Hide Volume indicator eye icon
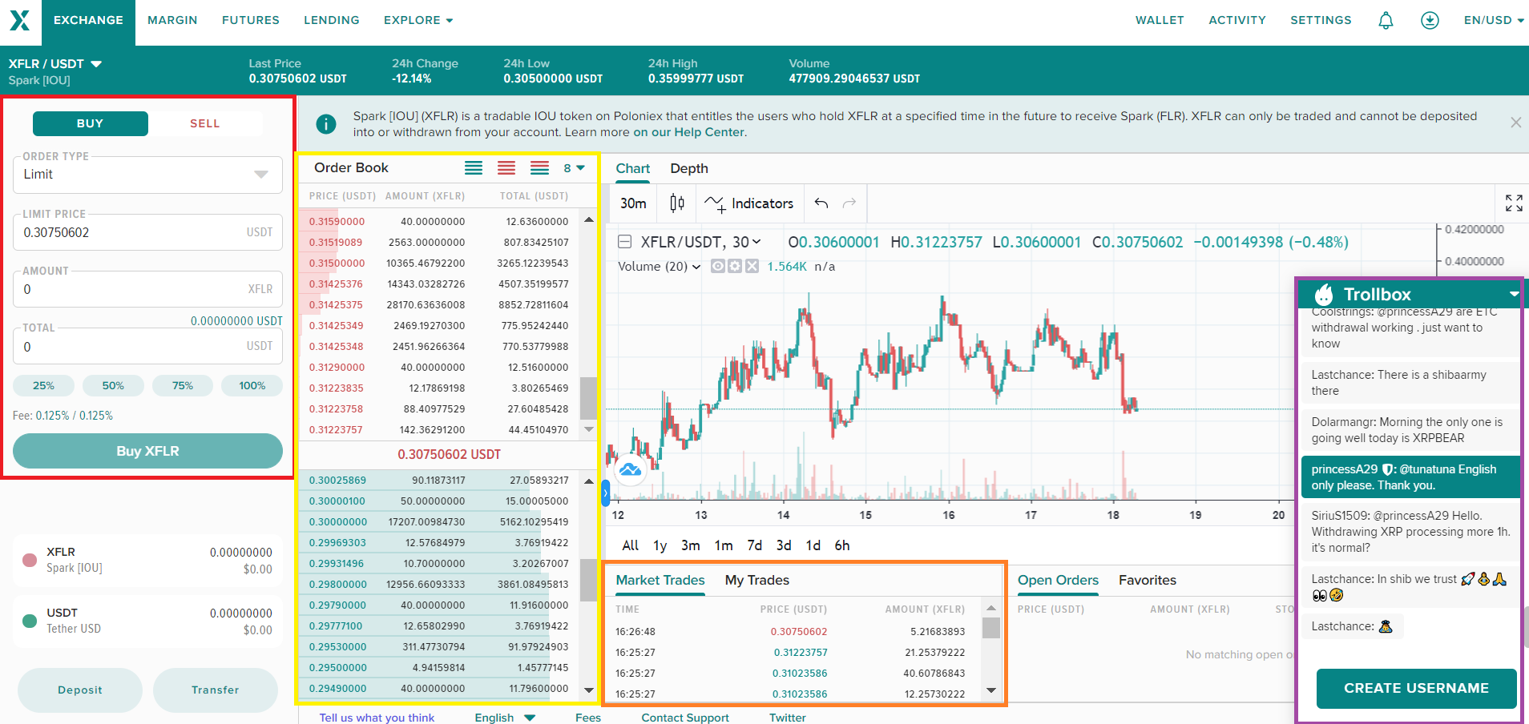Image resolution: width=1529 pixels, height=724 pixels. (718, 266)
